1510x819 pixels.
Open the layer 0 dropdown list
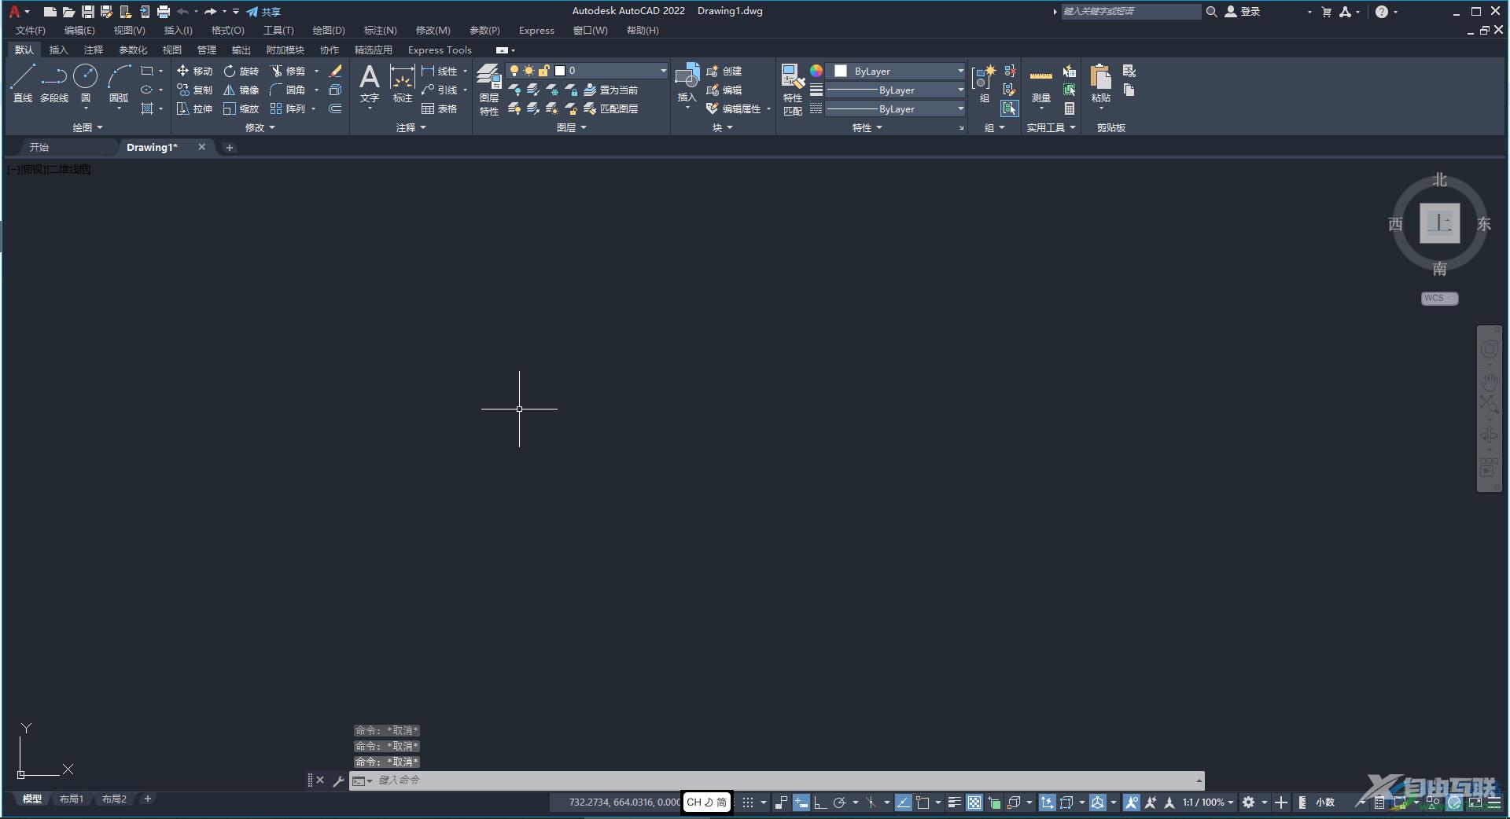[663, 71]
